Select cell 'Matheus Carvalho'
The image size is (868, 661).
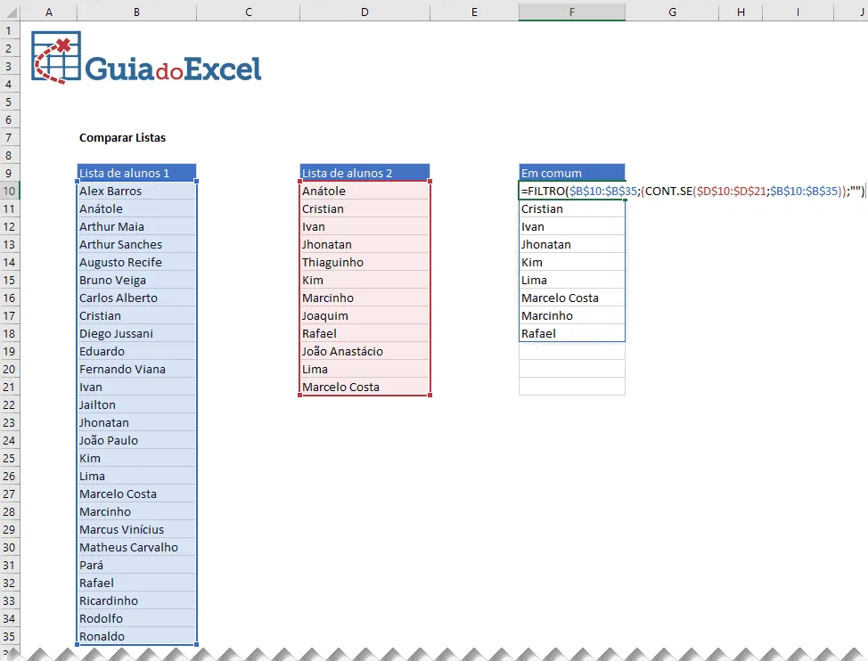(x=136, y=547)
